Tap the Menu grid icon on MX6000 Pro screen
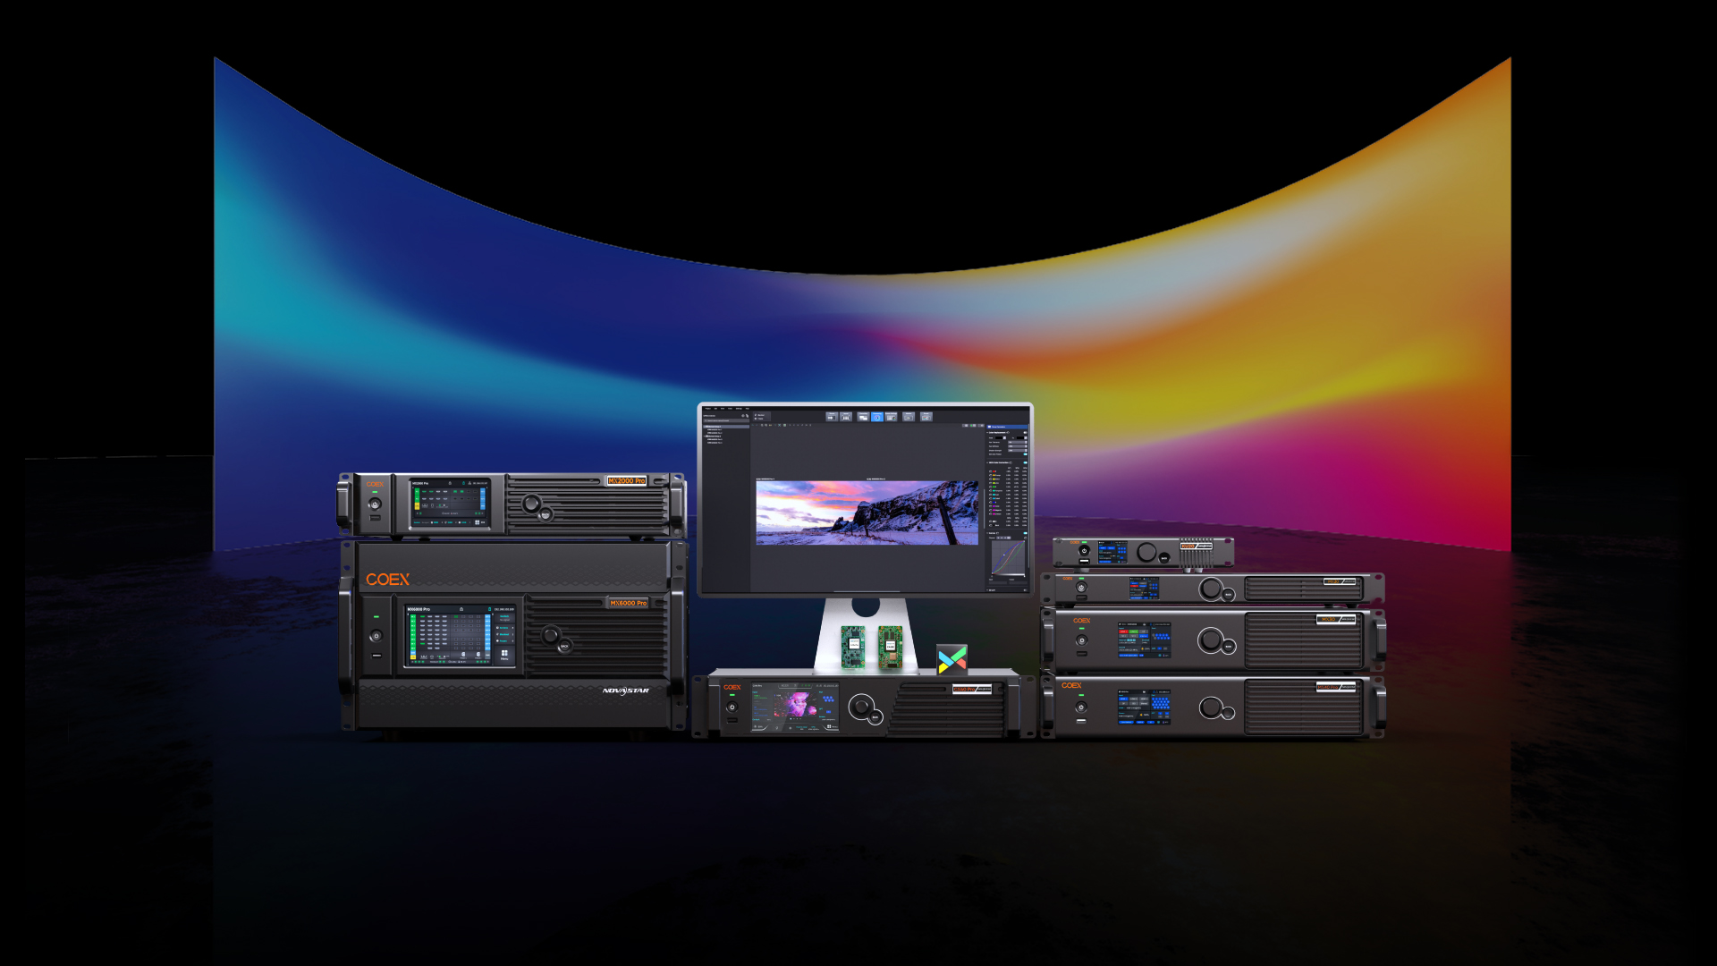 coord(504,654)
